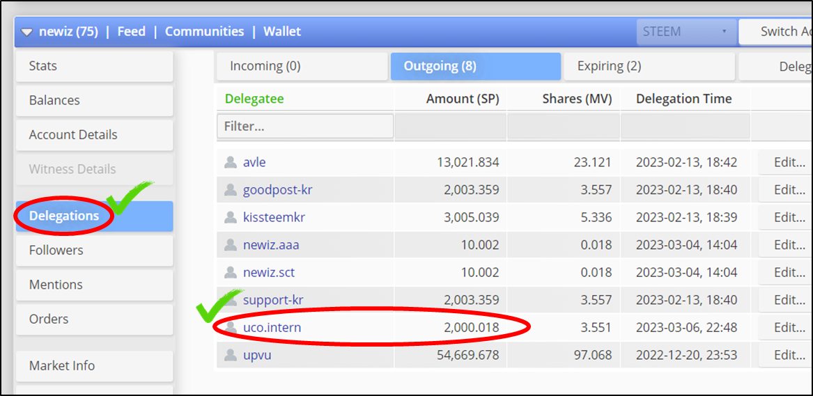Click Edit for the uco.intern delegation

pyautogui.click(x=786, y=328)
